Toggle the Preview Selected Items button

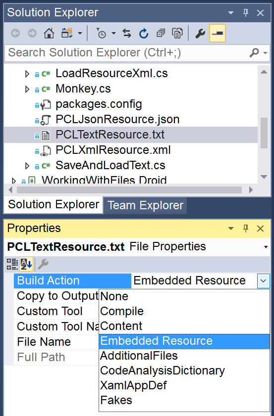(x=218, y=33)
